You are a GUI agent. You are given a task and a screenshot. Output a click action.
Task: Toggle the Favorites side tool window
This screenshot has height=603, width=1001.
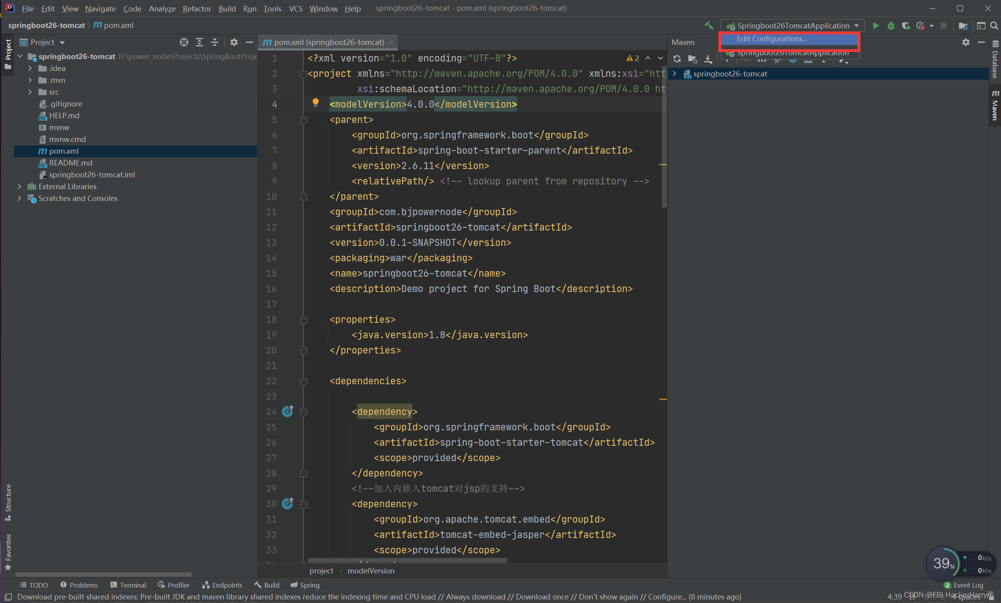coord(8,552)
